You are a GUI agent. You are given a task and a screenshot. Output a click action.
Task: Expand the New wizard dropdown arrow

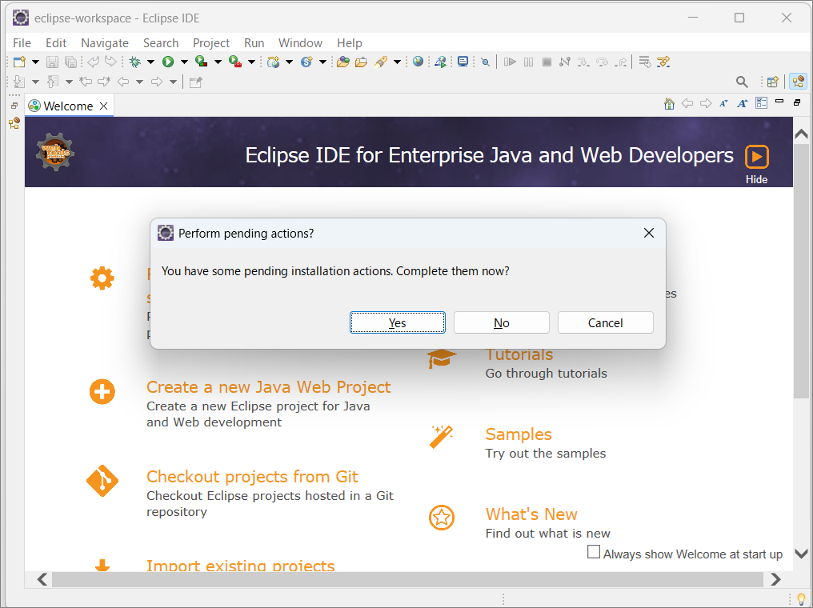[35, 62]
